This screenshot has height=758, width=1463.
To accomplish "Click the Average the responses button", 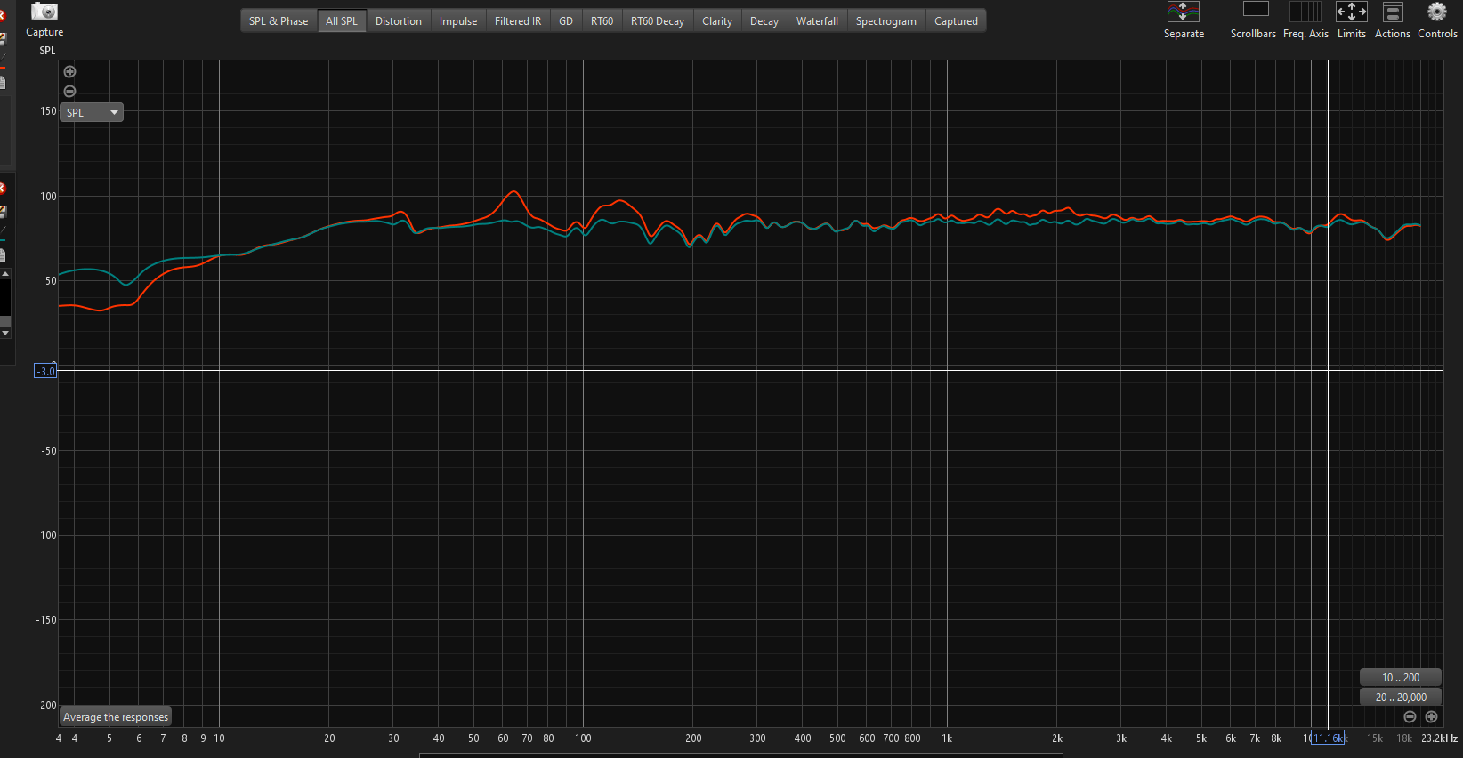I will (x=116, y=717).
